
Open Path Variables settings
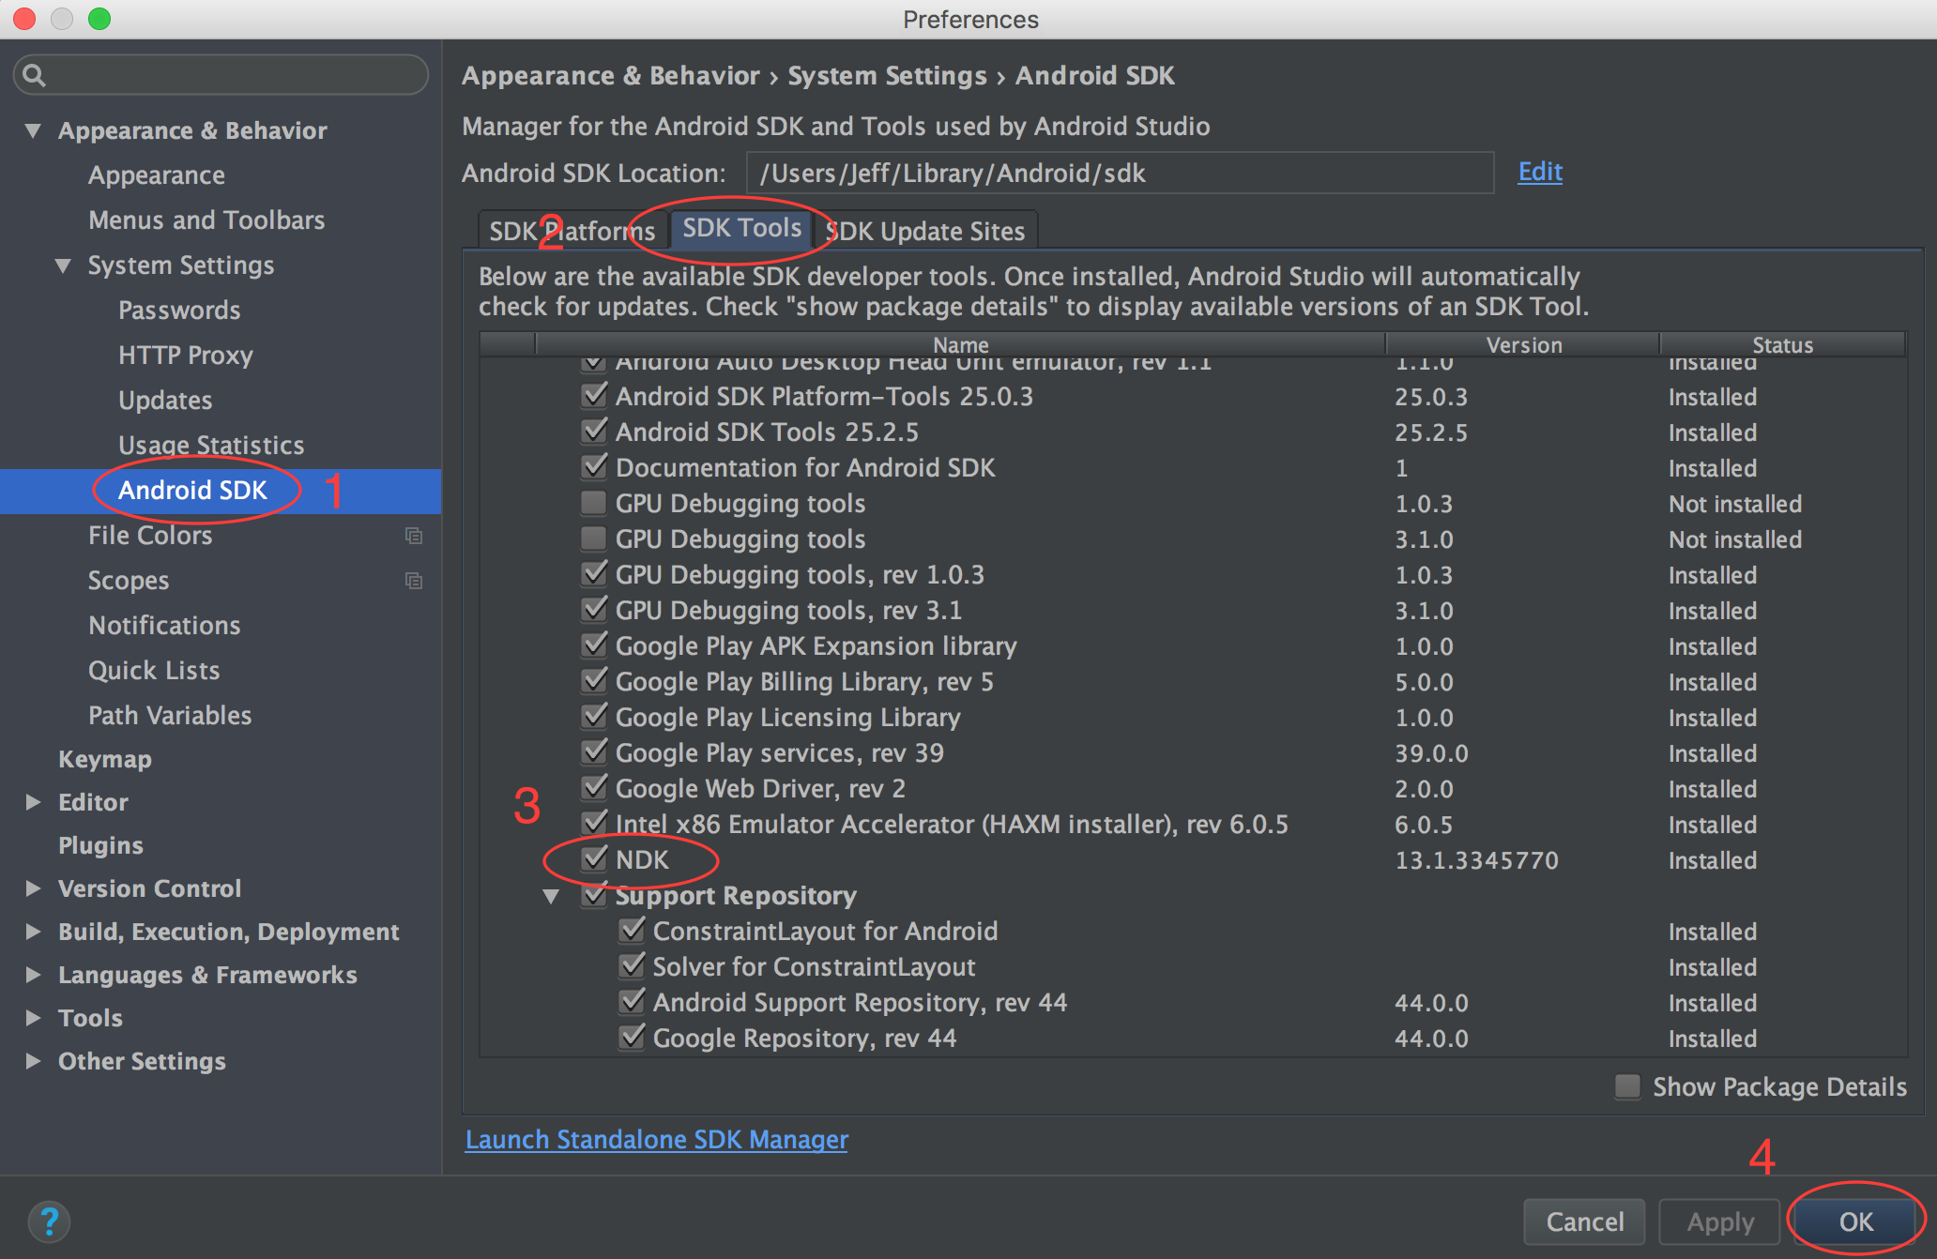click(x=170, y=716)
